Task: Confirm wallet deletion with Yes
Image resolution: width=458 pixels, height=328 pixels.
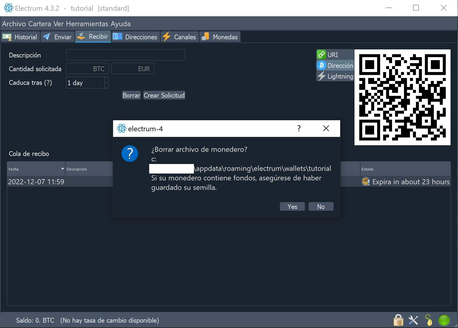Action: [x=292, y=207]
